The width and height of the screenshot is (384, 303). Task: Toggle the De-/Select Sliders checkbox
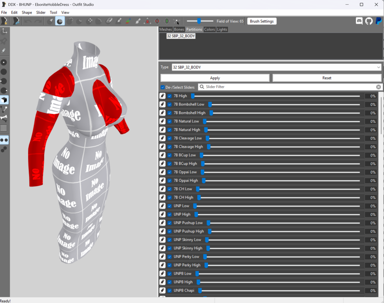coord(163,87)
